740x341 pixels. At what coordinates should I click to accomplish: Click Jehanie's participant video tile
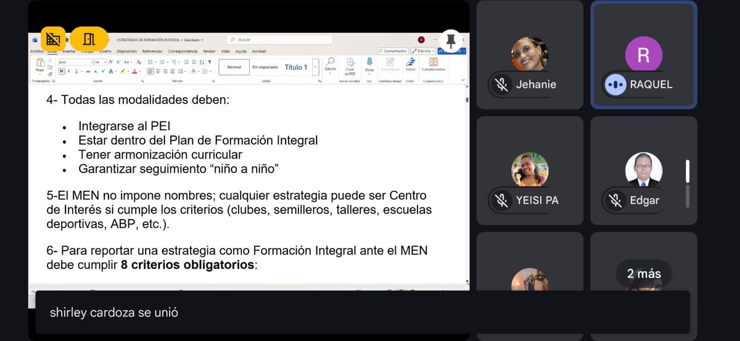coord(530,55)
